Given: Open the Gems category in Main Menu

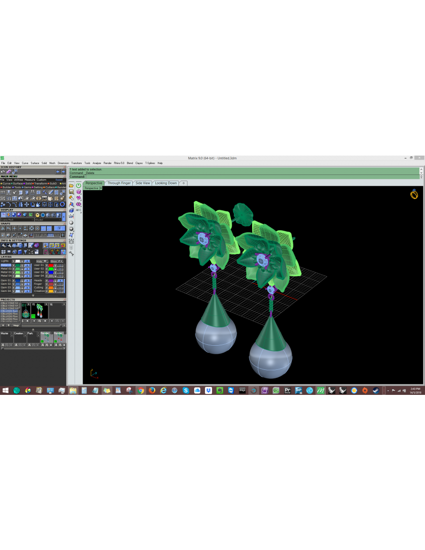Looking at the screenshot, I should [x=27, y=187].
